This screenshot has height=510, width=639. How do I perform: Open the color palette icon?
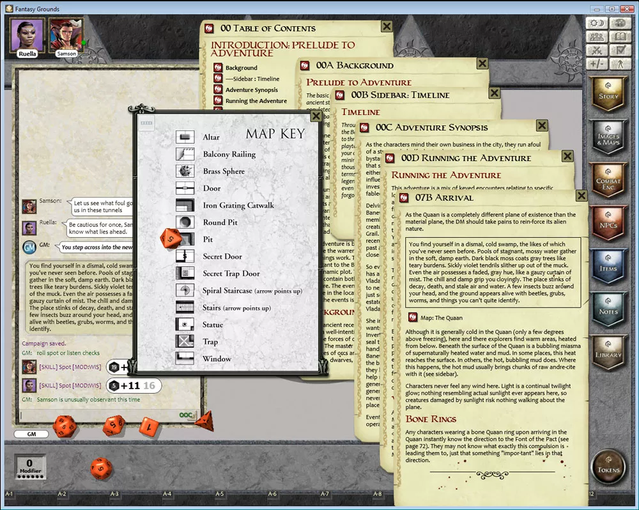click(620, 23)
